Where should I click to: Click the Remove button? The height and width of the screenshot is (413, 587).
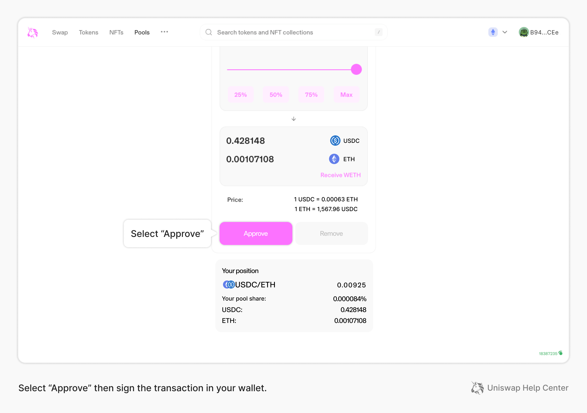[x=331, y=233]
